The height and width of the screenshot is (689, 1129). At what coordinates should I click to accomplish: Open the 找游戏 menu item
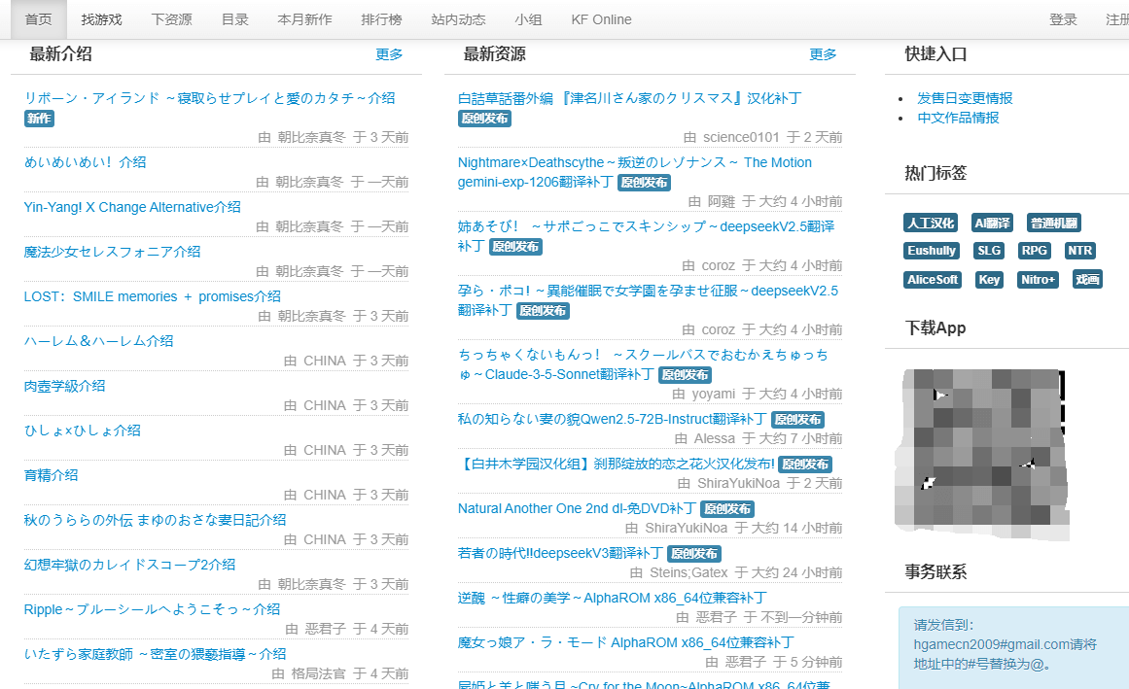point(101,19)
